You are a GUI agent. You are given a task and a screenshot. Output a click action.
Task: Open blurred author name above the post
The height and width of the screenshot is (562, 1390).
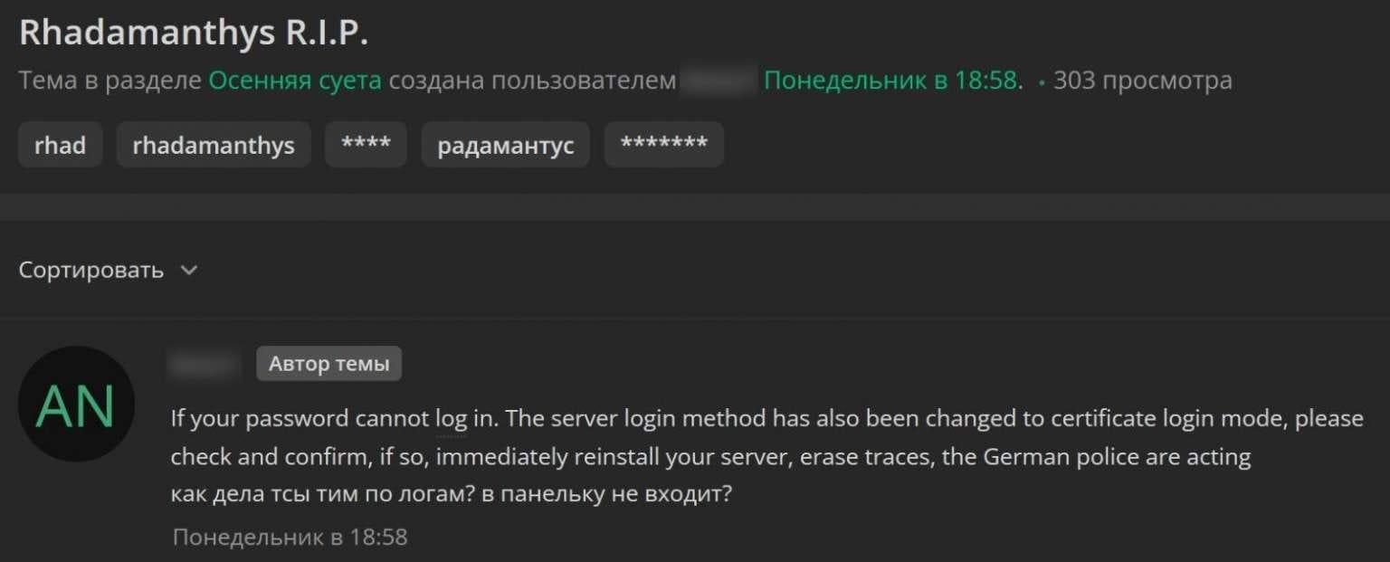[205, 364]
